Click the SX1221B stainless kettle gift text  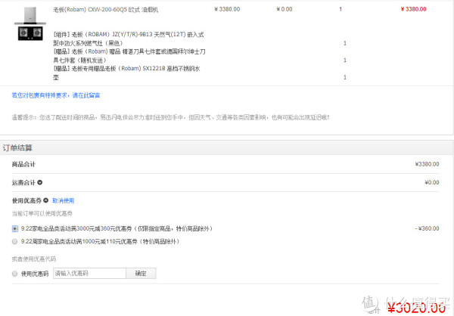tap(126, 73)
